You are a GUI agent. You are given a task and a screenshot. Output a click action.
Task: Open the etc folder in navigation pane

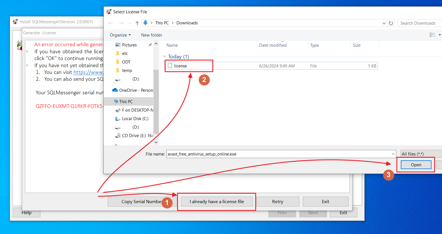click(125, 54)
